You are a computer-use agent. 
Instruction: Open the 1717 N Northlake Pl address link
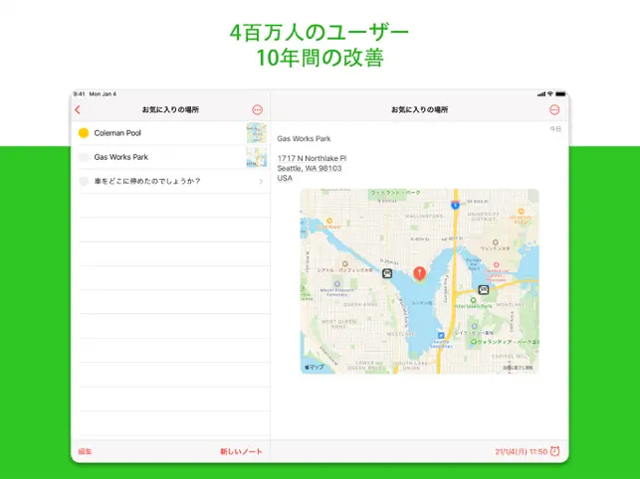[312, 158]
